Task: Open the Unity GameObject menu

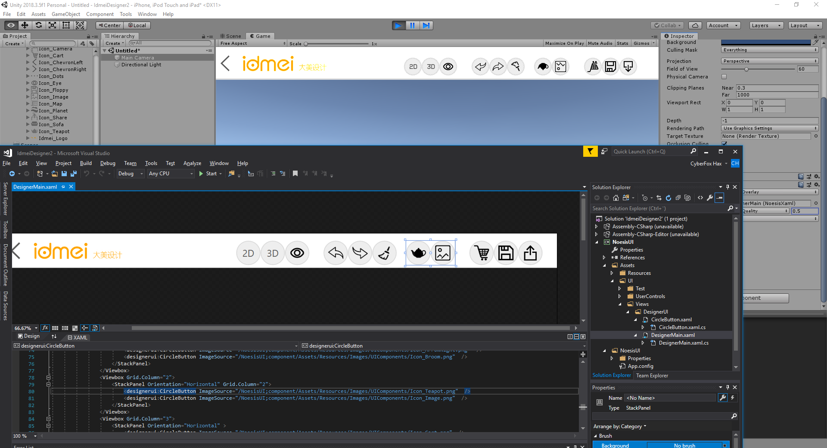Action: click(66, 14)
